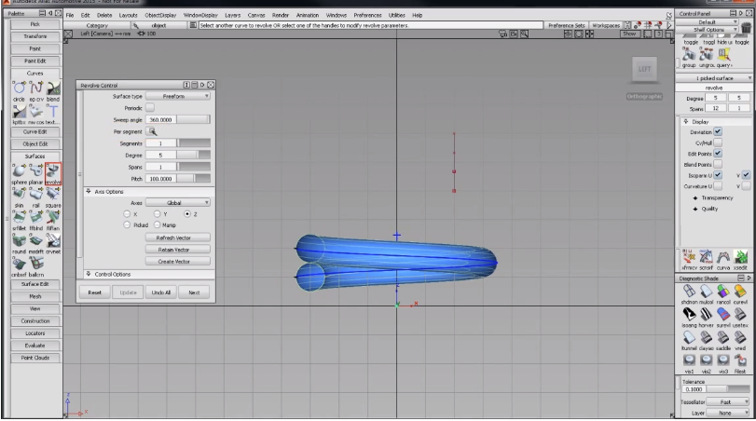Toggle the Blend Points checkbox
The height and width of the screenshot is (421, 756).
[718, 164]
